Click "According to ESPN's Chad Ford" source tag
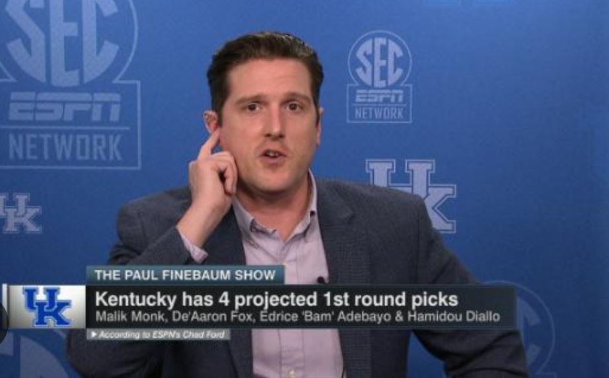 [x=159, y=334]
